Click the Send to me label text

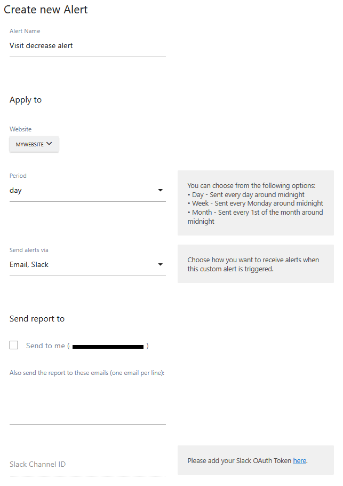pyautogui.click(x=45, y=346)
